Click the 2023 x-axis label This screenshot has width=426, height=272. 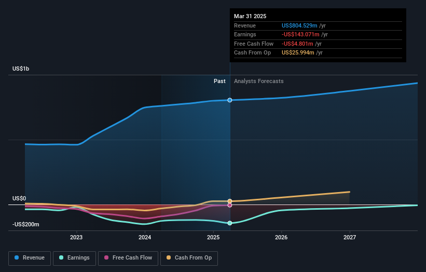(76, 237)
